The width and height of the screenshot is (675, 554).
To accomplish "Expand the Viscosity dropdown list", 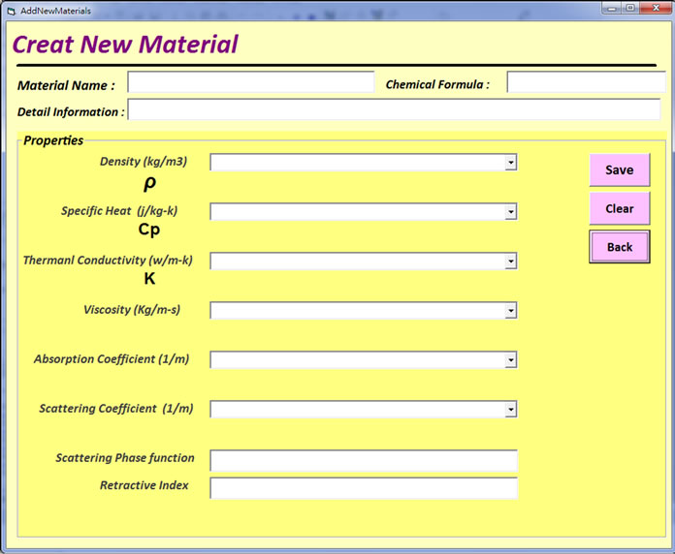I will 510,311.
